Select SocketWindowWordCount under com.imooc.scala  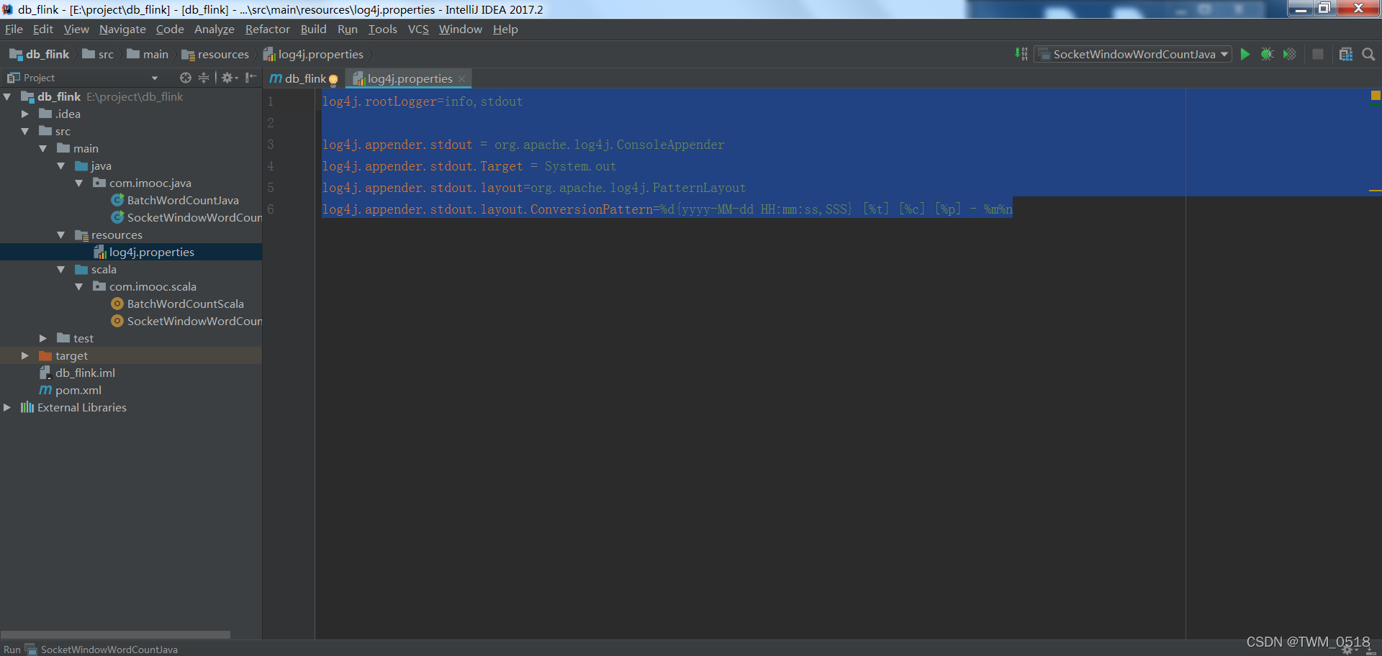[x=194, y=321]
